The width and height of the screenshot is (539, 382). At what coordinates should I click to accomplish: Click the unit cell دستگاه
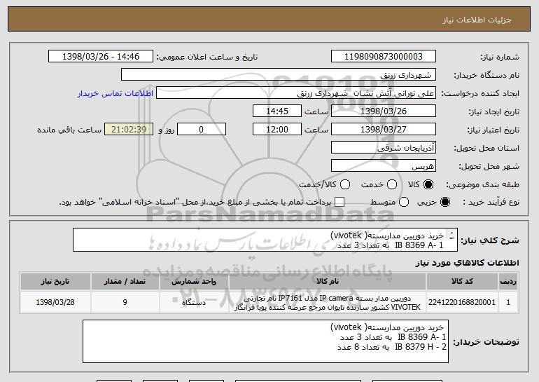[x=194, y=302]
